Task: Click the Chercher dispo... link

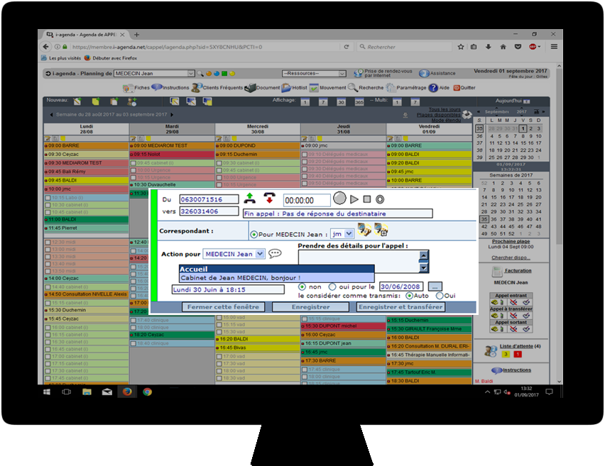Action: click(x=511, y=257)
